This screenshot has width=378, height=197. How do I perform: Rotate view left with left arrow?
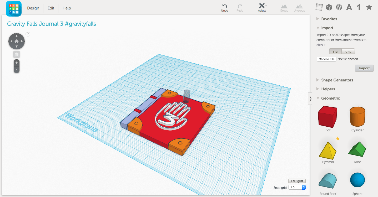pyautogui.click(x=11, y=41)
